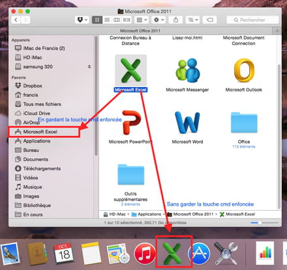Open En cours in the sidebar
This screenshot has width=287, height=270.
pyautogui.click(x=29, y=215)
